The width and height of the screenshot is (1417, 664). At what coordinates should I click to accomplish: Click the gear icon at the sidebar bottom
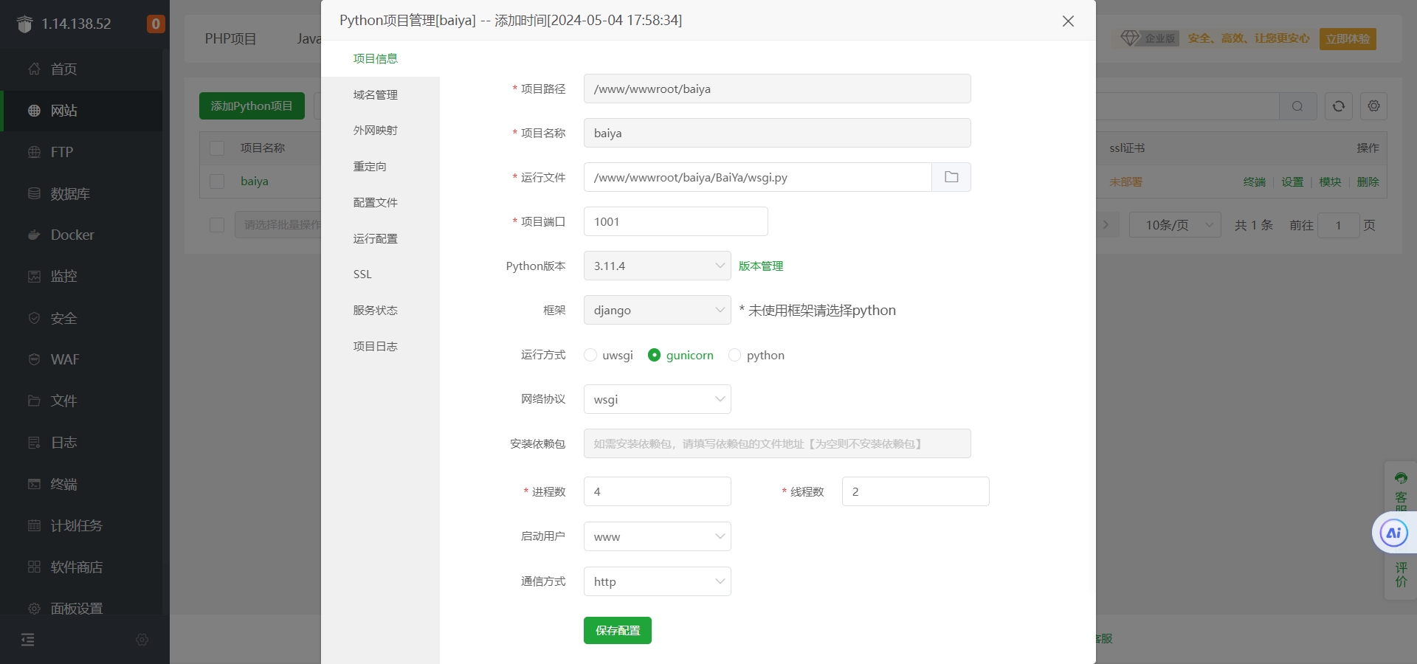pyautogui.click(x=142, y=640)
